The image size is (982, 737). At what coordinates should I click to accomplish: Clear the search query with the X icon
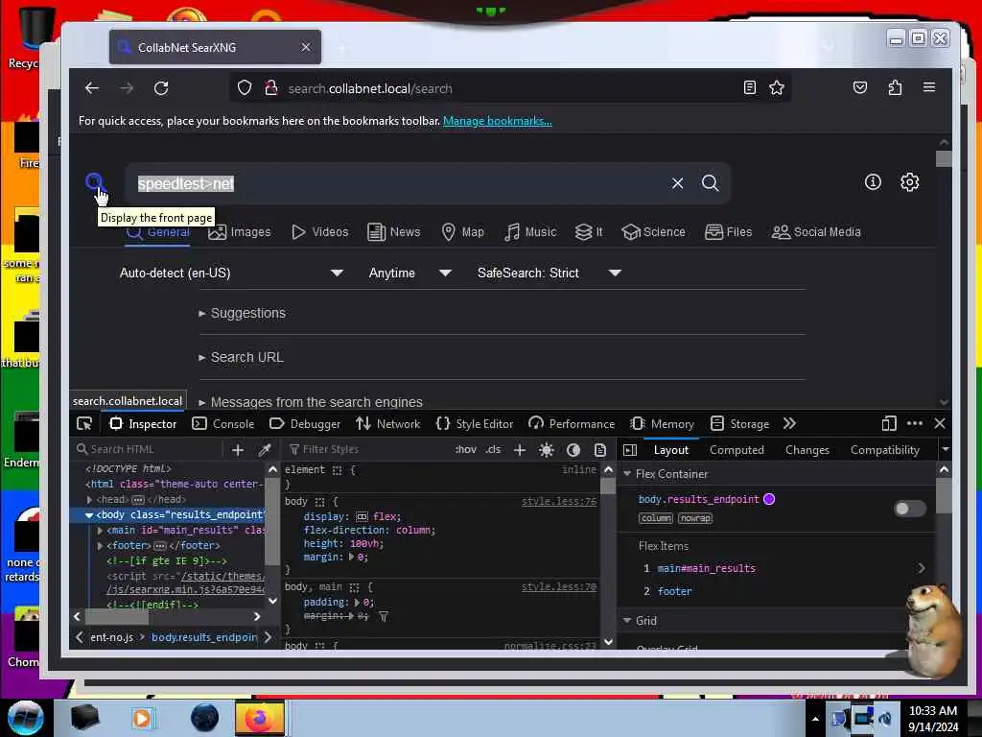click(678, 183)
